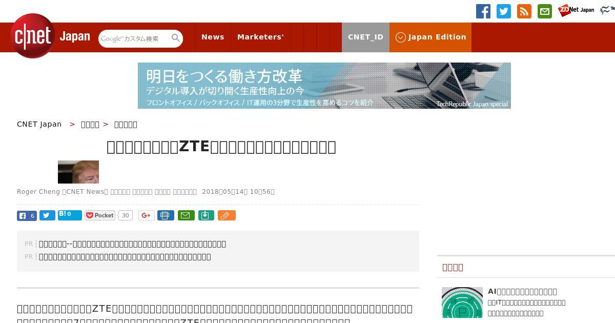Go to CNET Japan logo home
The height and width of the screenshot is (323, 615).
pyautogui.click(x=50, y=36)
